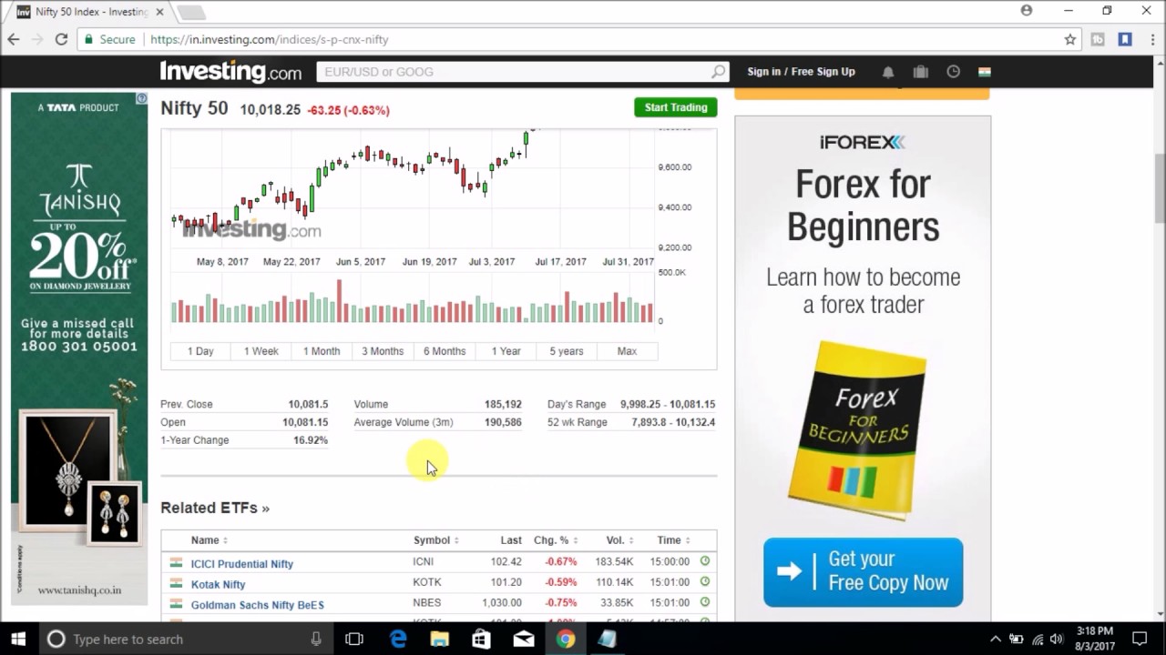
Task: Sort the ETF table by Vol.
Action: pos(619,540)
